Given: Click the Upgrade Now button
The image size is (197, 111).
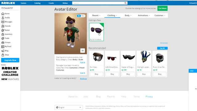Looking at the screenshot, I should coord(10,60).
